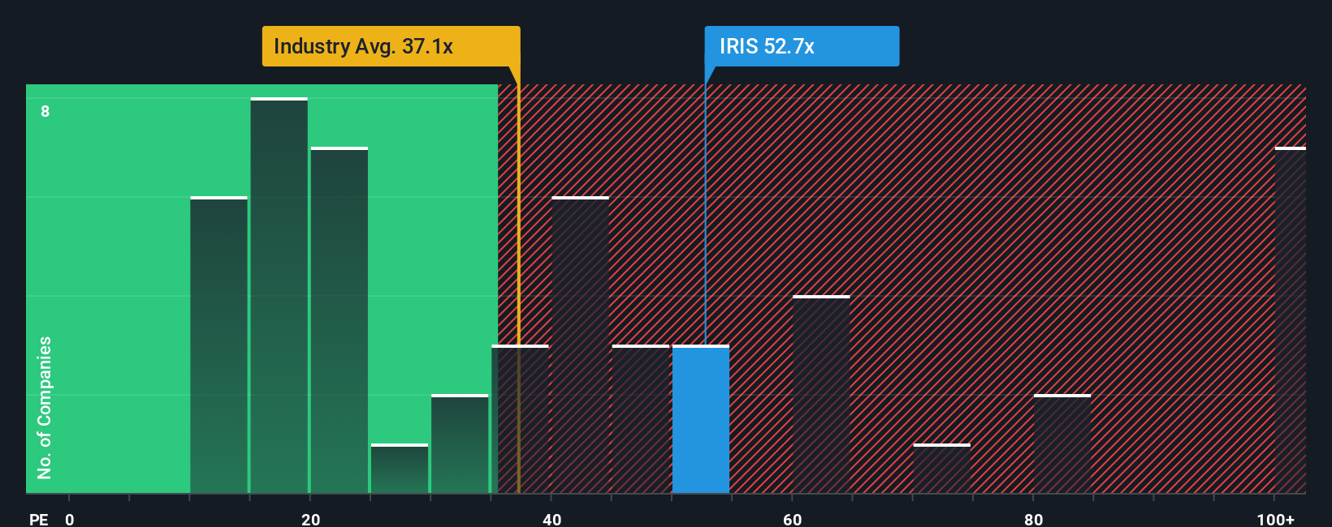Click the bar at PE 20-25
Viewport: 1332px width, 527px height.
pyautogui.click(x=339, y=320)
